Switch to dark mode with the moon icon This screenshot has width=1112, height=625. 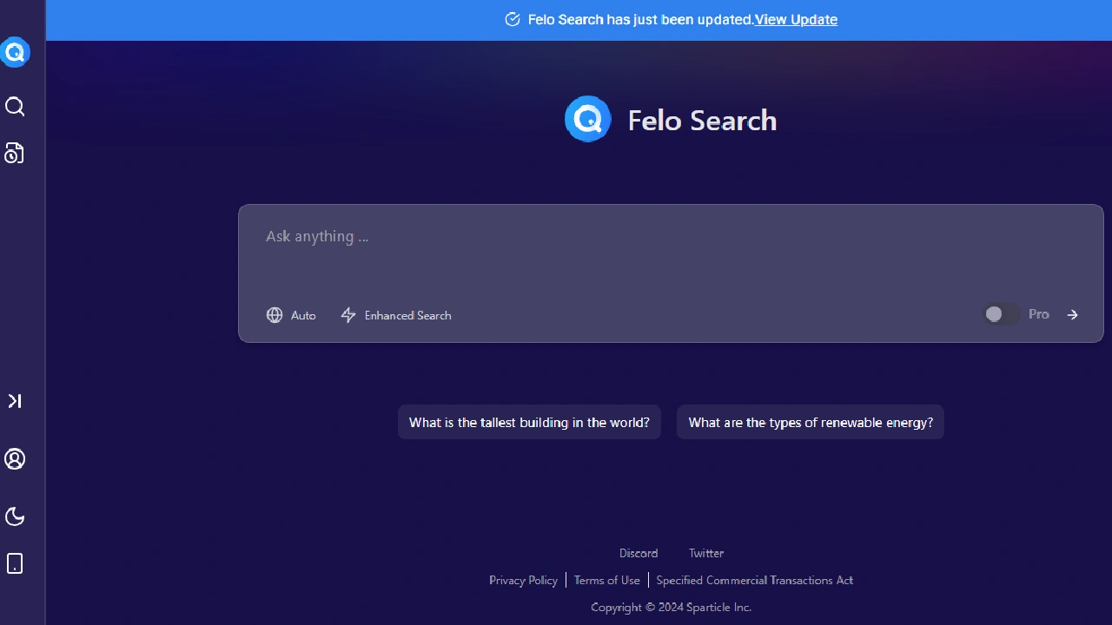tap(15, 516)
